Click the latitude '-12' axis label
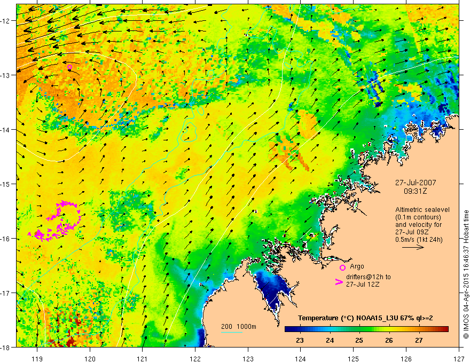The width and height of the screenshot is (470, 363). 5,21
